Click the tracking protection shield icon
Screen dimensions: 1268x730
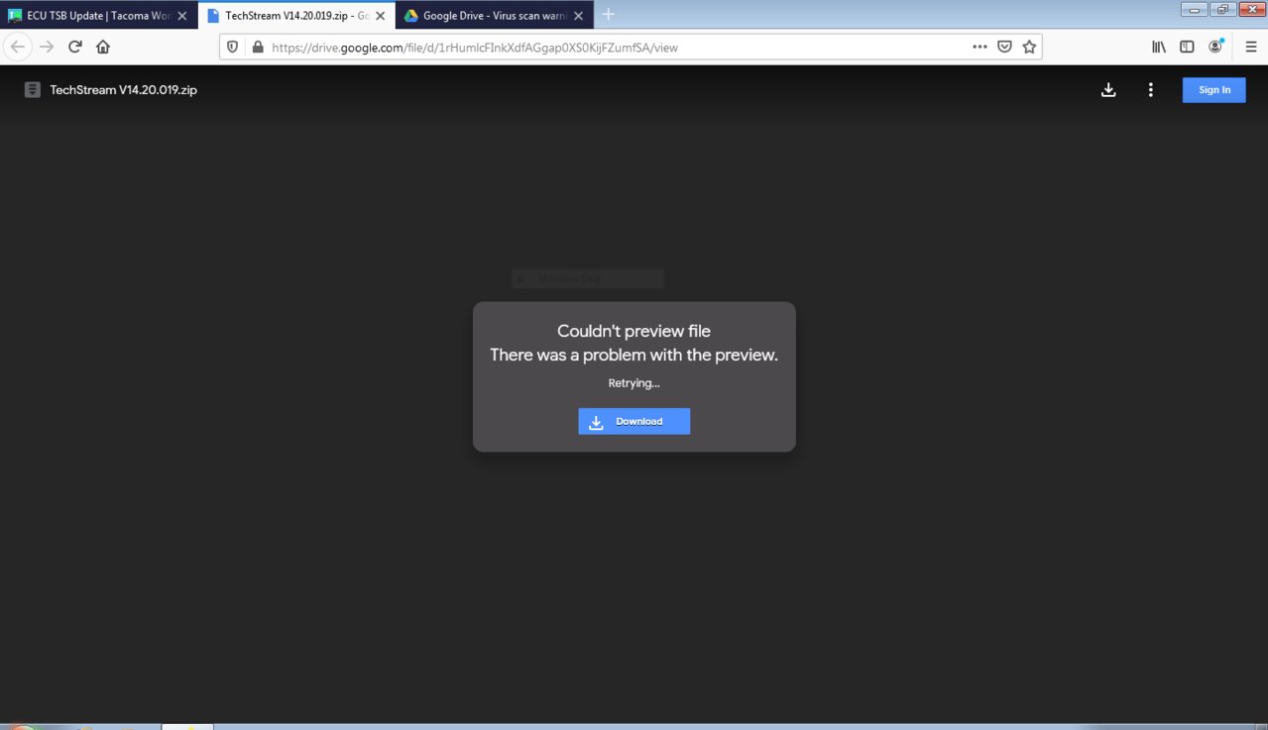coord(233,47)
